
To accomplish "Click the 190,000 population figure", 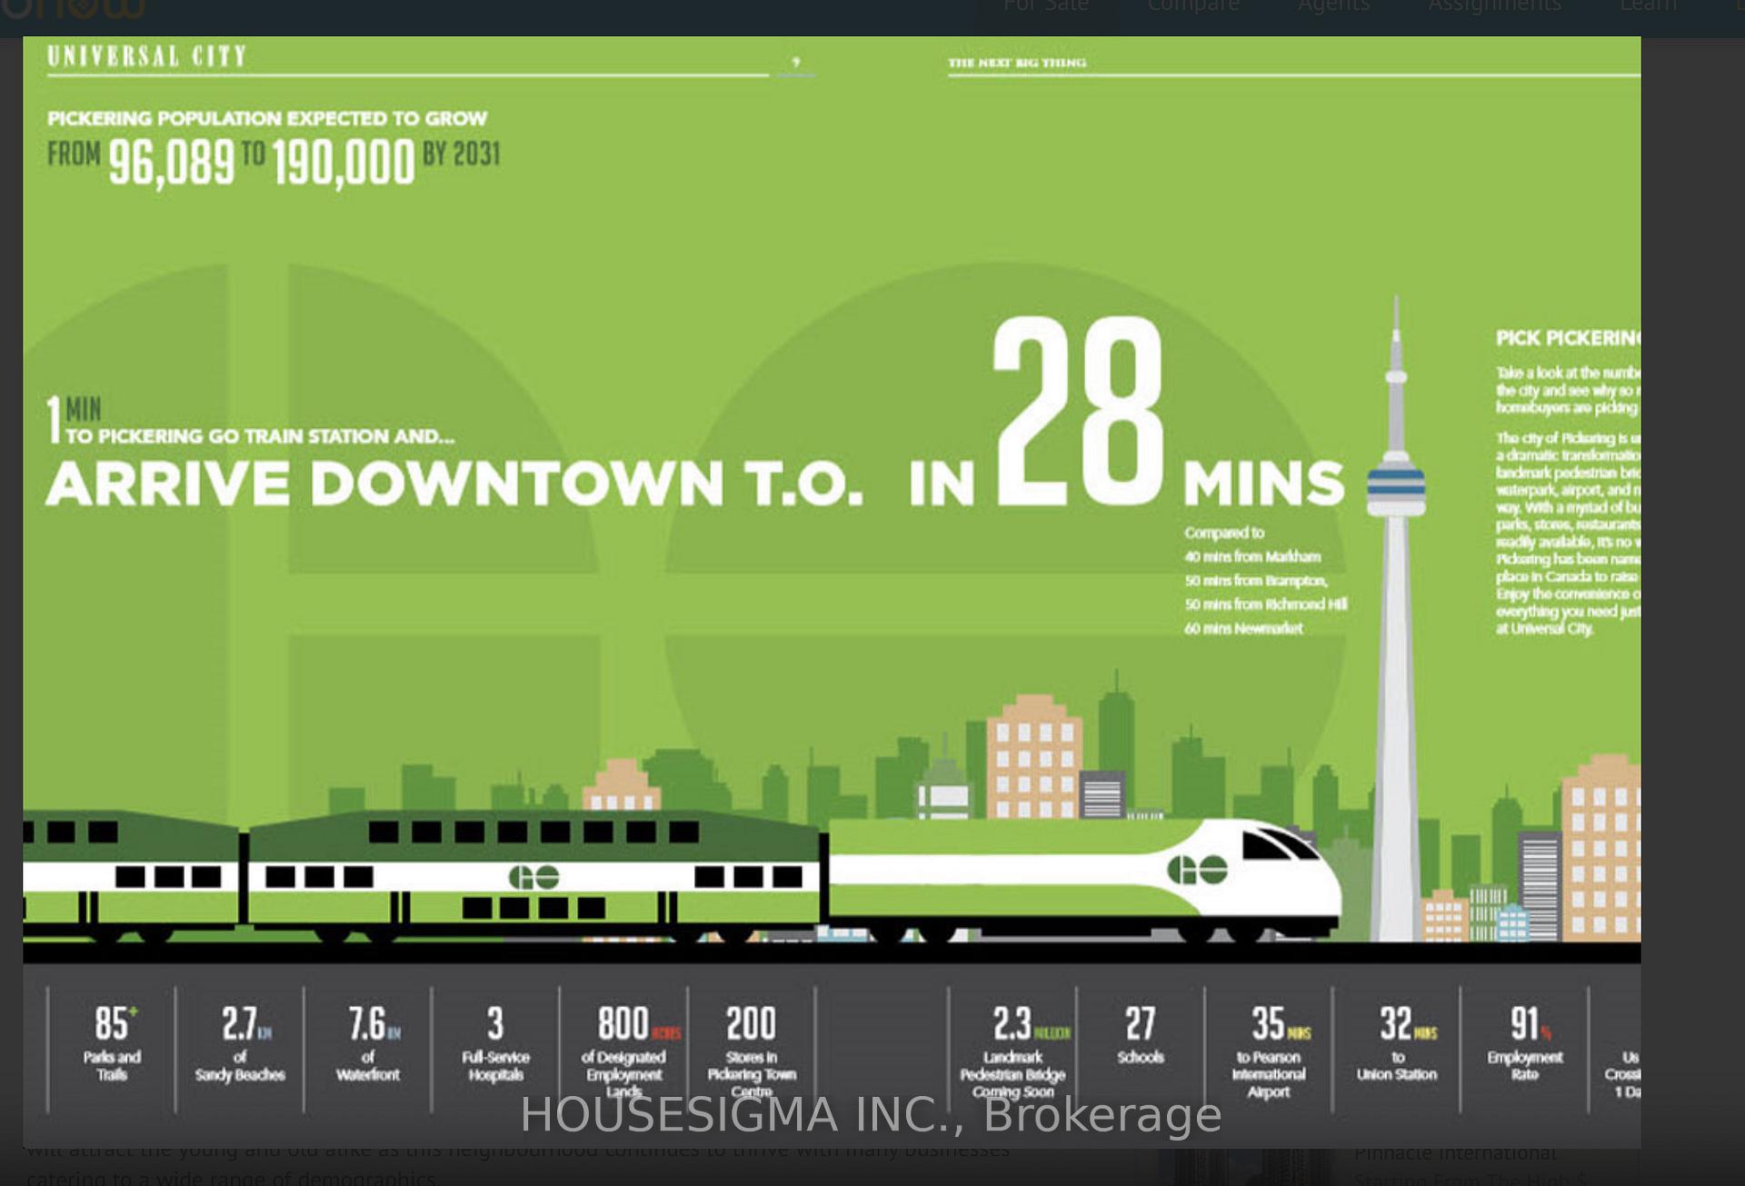I will tap(343, 164).
